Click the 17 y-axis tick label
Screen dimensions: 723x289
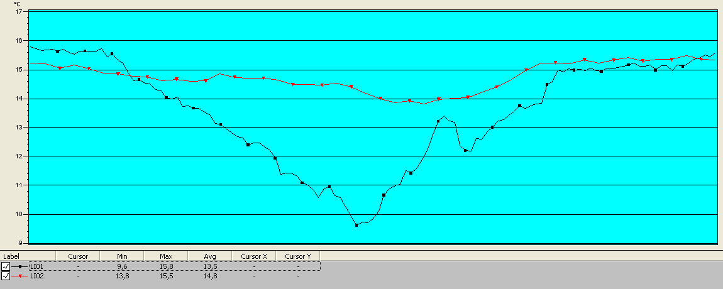click(19, 11)
